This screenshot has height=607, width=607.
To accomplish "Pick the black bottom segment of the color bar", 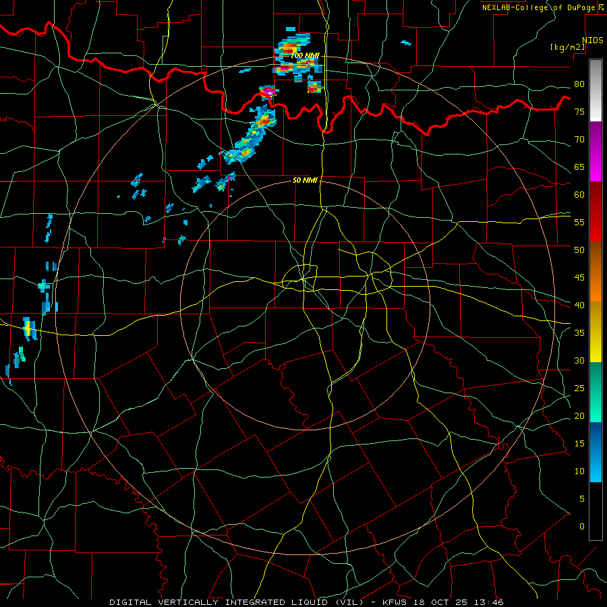I will (596, 511).
